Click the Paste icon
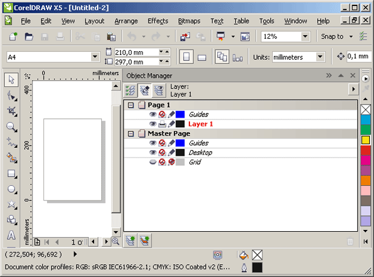 pyautogui.click(x=111, y=36)
